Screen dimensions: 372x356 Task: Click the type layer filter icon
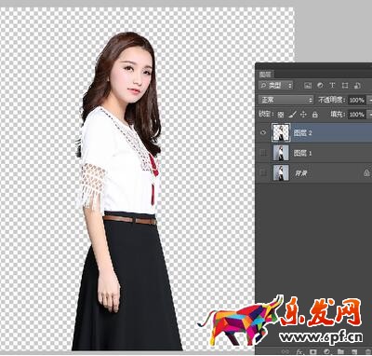332,86
